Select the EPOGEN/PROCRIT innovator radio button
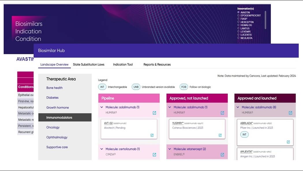 [x=238, y=16]
